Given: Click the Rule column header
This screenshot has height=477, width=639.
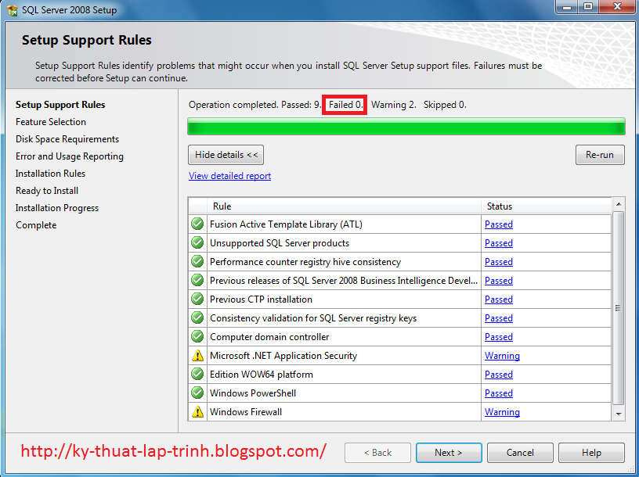Looking at the screenshot, I should point(345,206).
